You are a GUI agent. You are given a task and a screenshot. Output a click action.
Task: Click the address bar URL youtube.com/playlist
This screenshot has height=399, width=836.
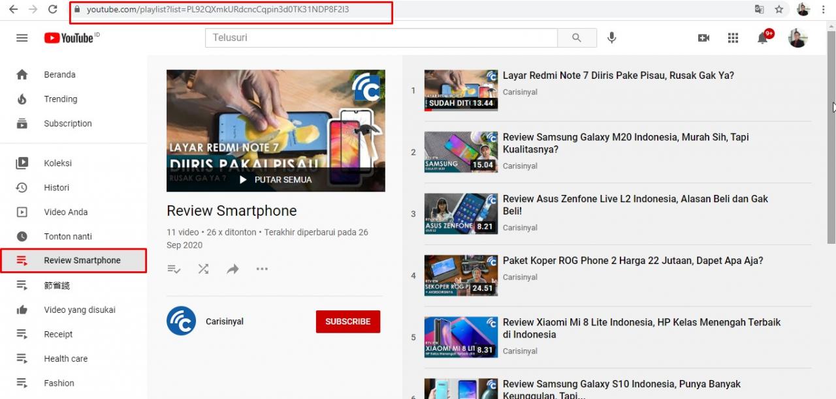pos(217,10)
